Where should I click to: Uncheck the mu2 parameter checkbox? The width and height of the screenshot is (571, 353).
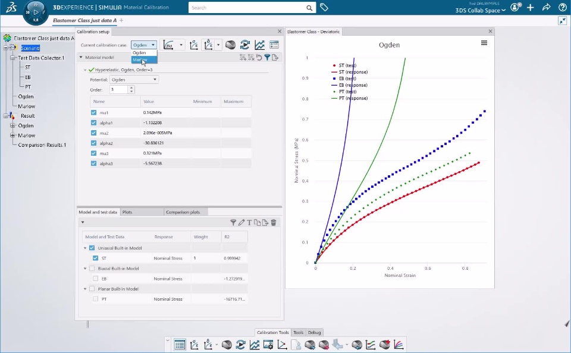point(93,133)
